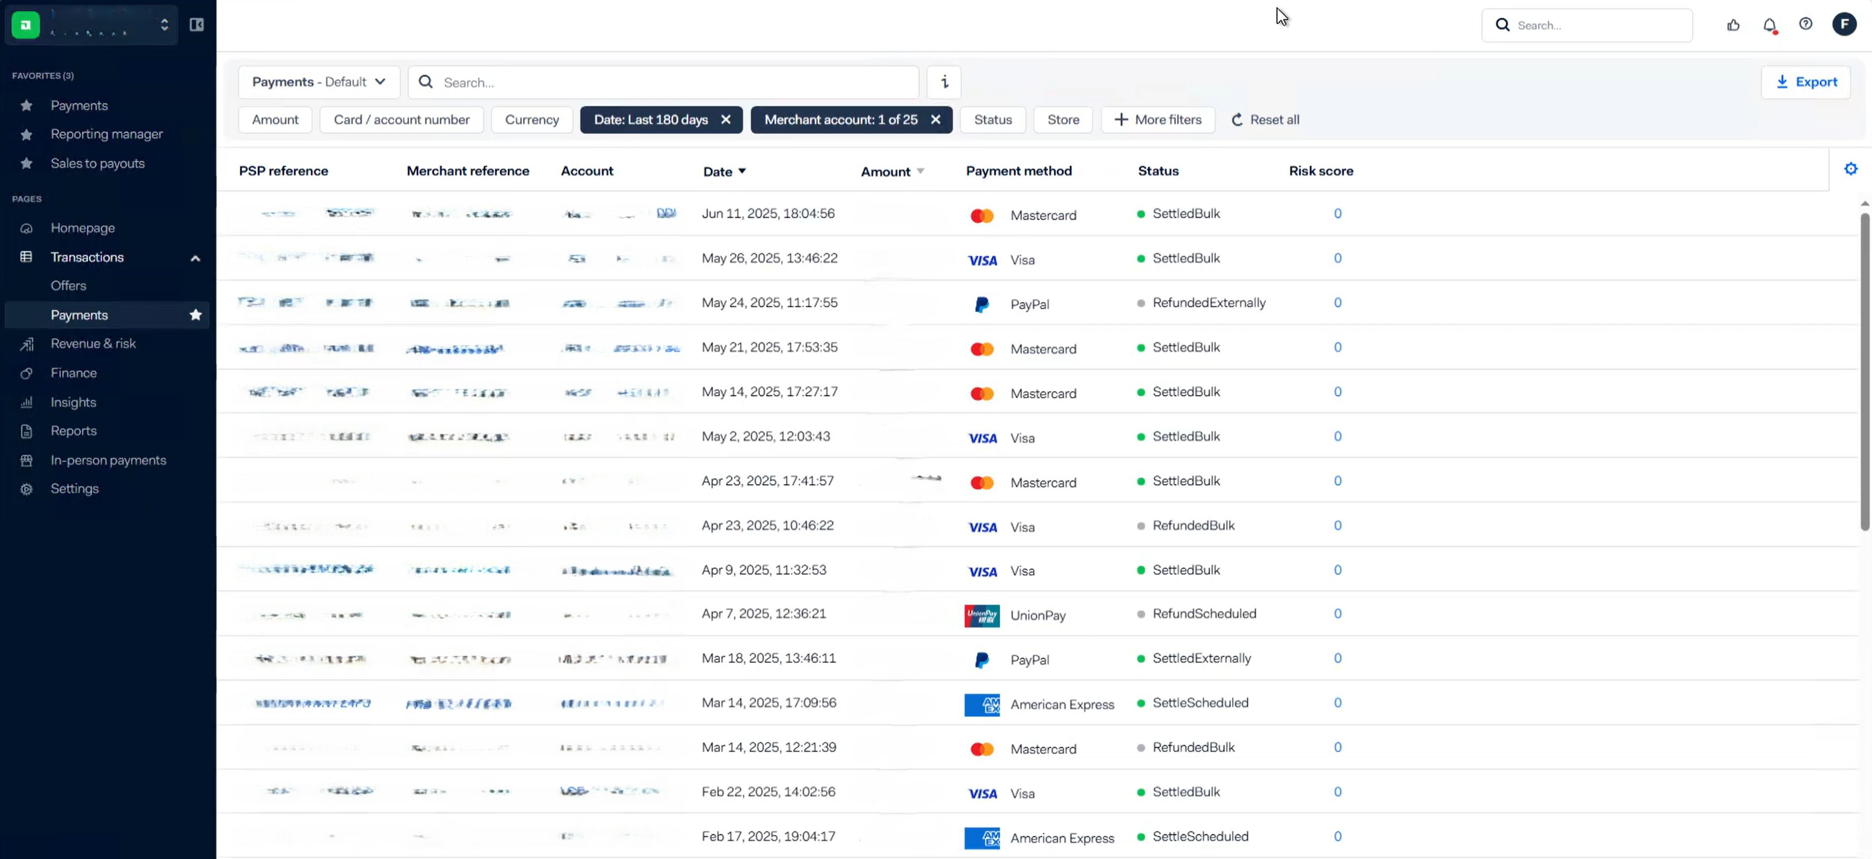Click the Homepage sidebar icon
Image resolution: width=1872 pixels, height=859 pixels.
click(26, 228)
